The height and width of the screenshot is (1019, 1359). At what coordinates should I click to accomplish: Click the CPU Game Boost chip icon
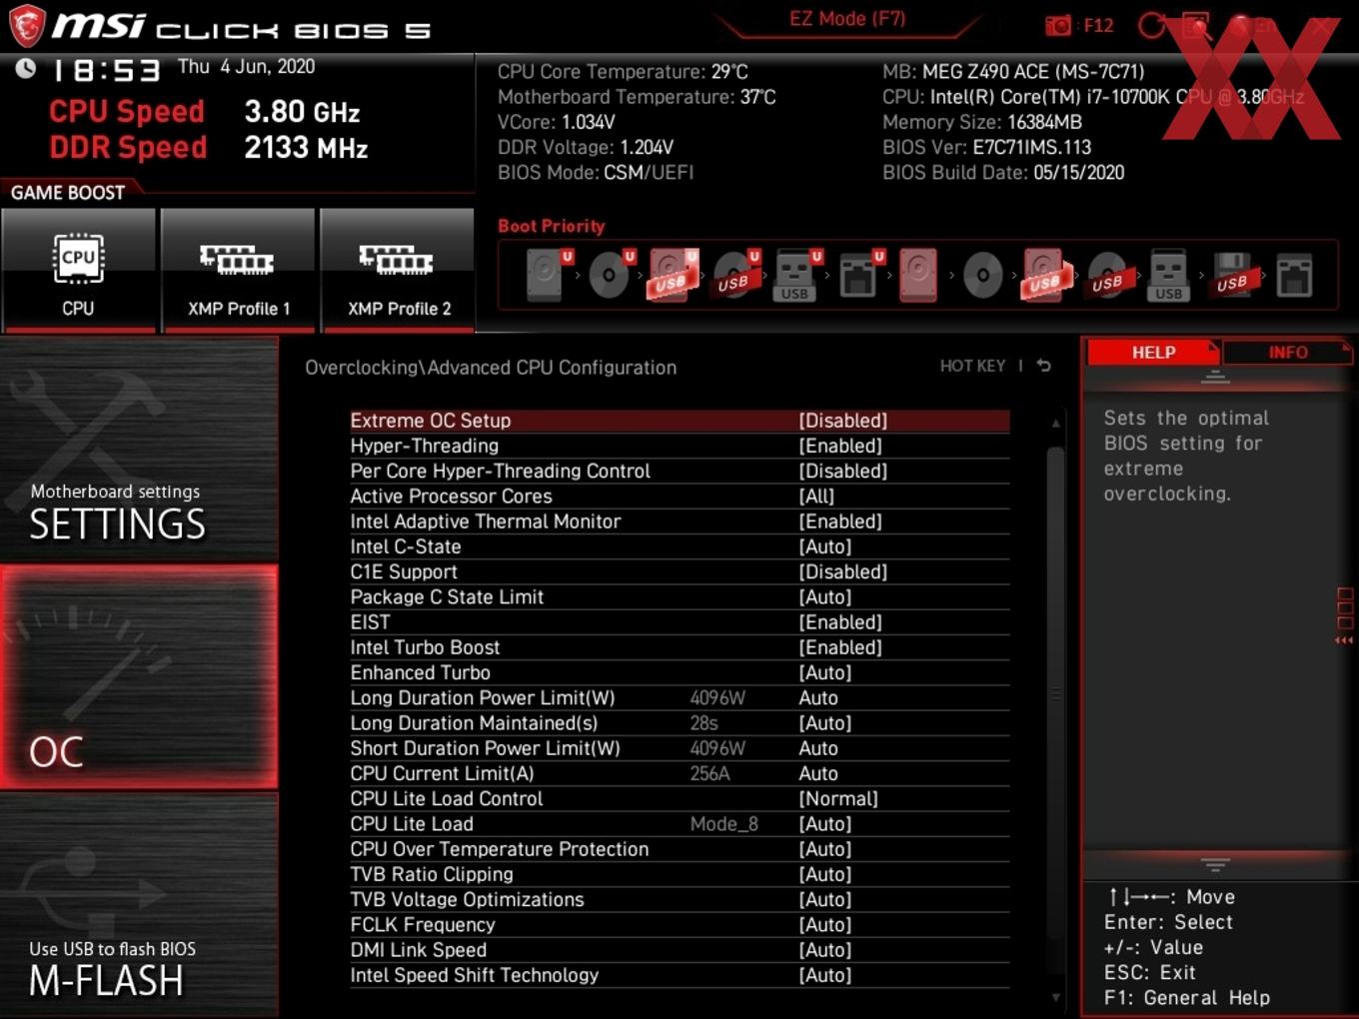pyautogui.click(x=78, y=258)
